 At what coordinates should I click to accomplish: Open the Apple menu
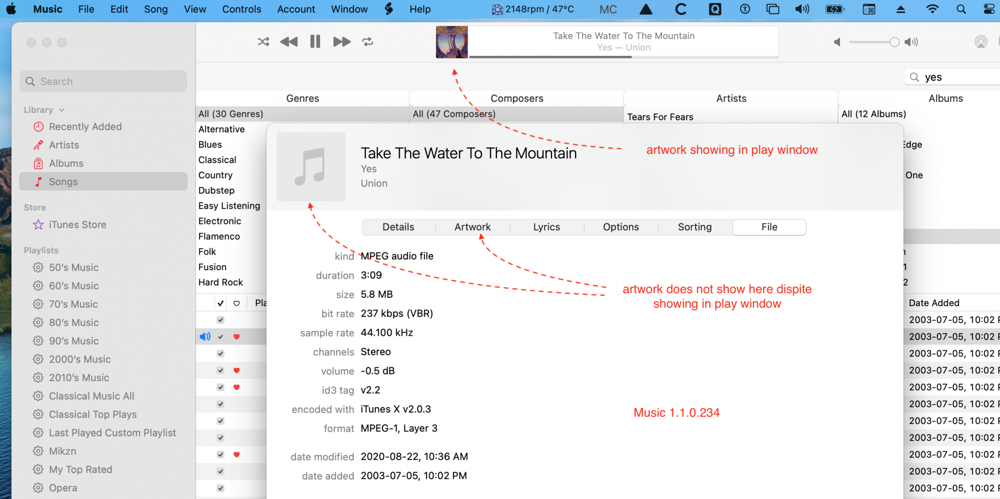click(11, 9)
